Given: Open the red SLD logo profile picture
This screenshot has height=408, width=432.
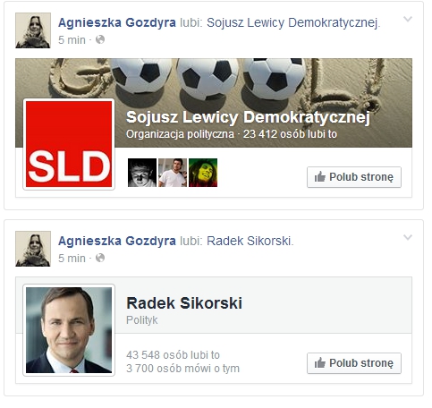Looking at the screenshot, I should tap(69, 144).
